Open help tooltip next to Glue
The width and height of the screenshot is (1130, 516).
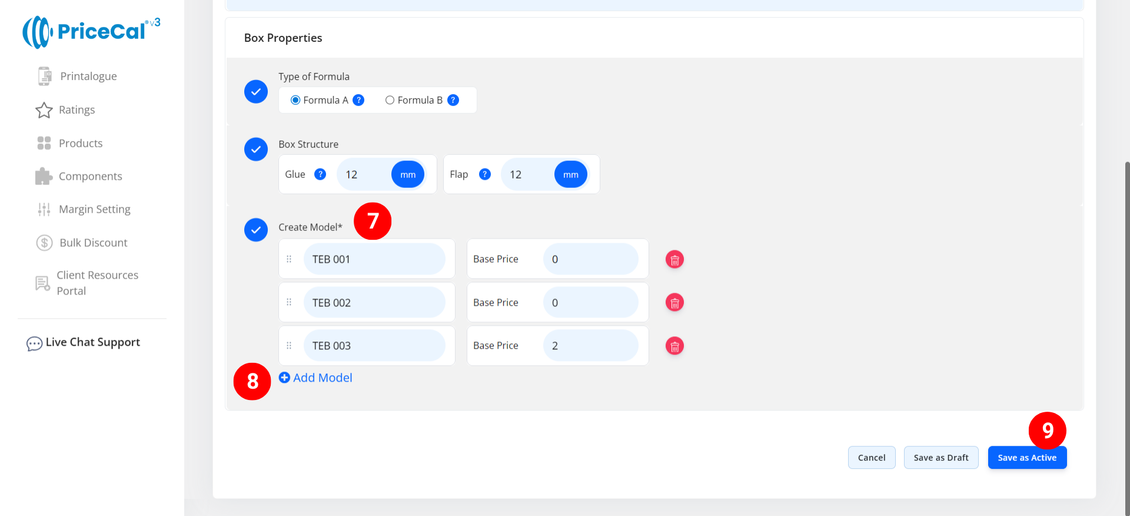[320, 174]
